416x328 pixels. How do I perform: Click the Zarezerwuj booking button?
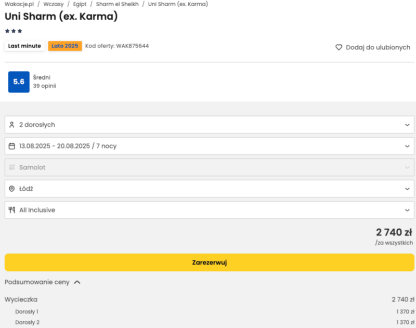pos(210,262)
